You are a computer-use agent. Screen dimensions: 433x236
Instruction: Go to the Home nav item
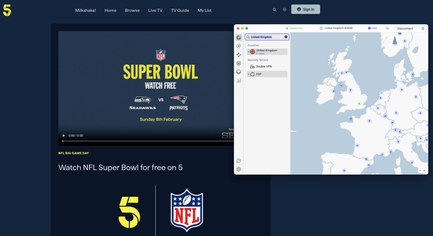[x=110, y=11]
